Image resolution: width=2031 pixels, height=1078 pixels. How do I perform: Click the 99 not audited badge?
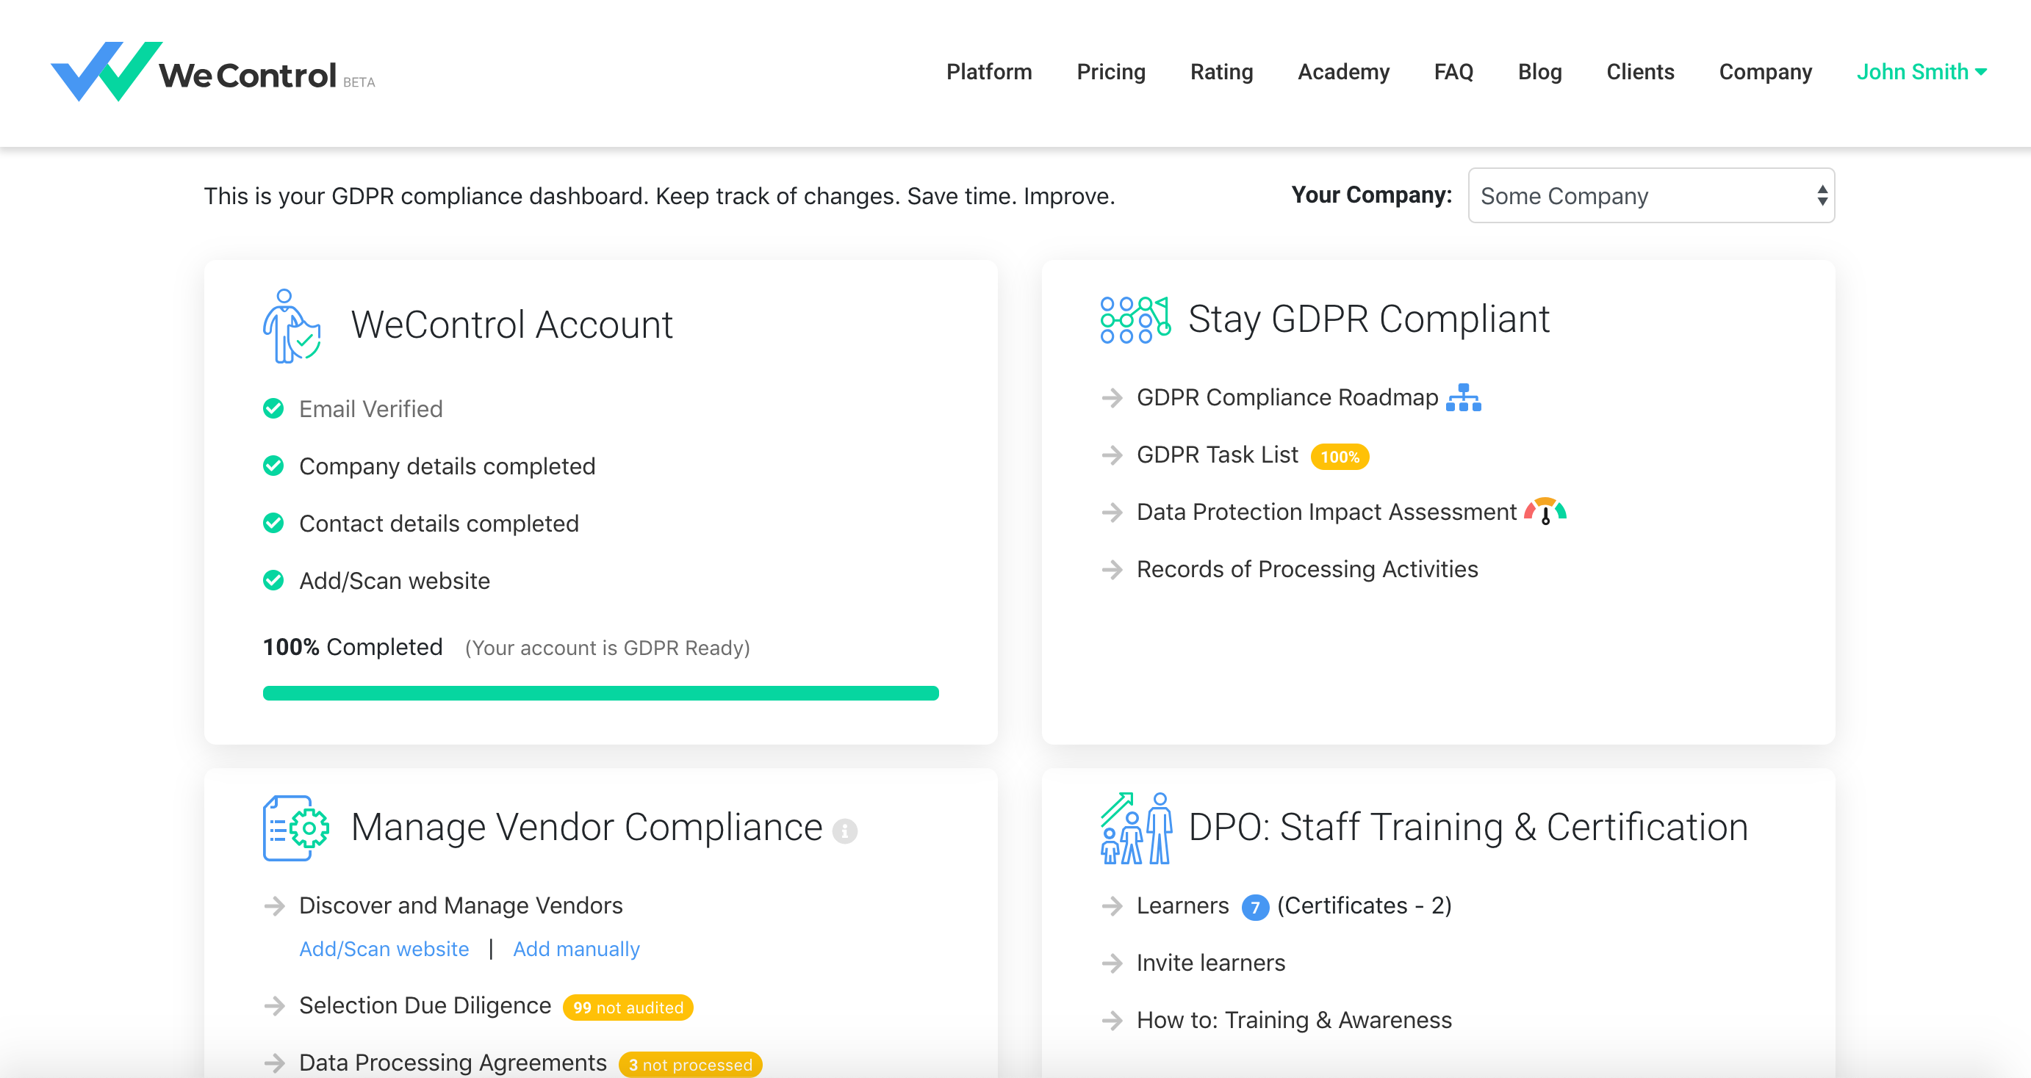point(628,1007)
